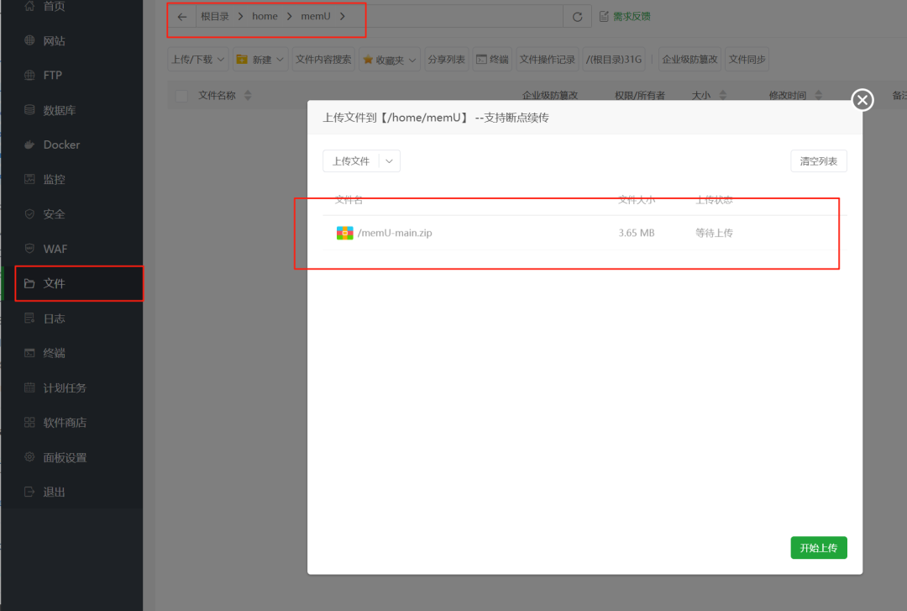Viewport: 907px width, 611px height.
Task: Sort by 文件名称 column arrows
Action: click(x=248, y=95)
